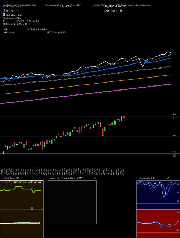Click the blue Stochastics chart panel
The image size is (180, 238).
point(158,195)
